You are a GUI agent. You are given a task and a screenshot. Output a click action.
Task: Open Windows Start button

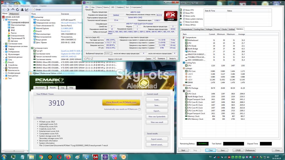(4, 157)
